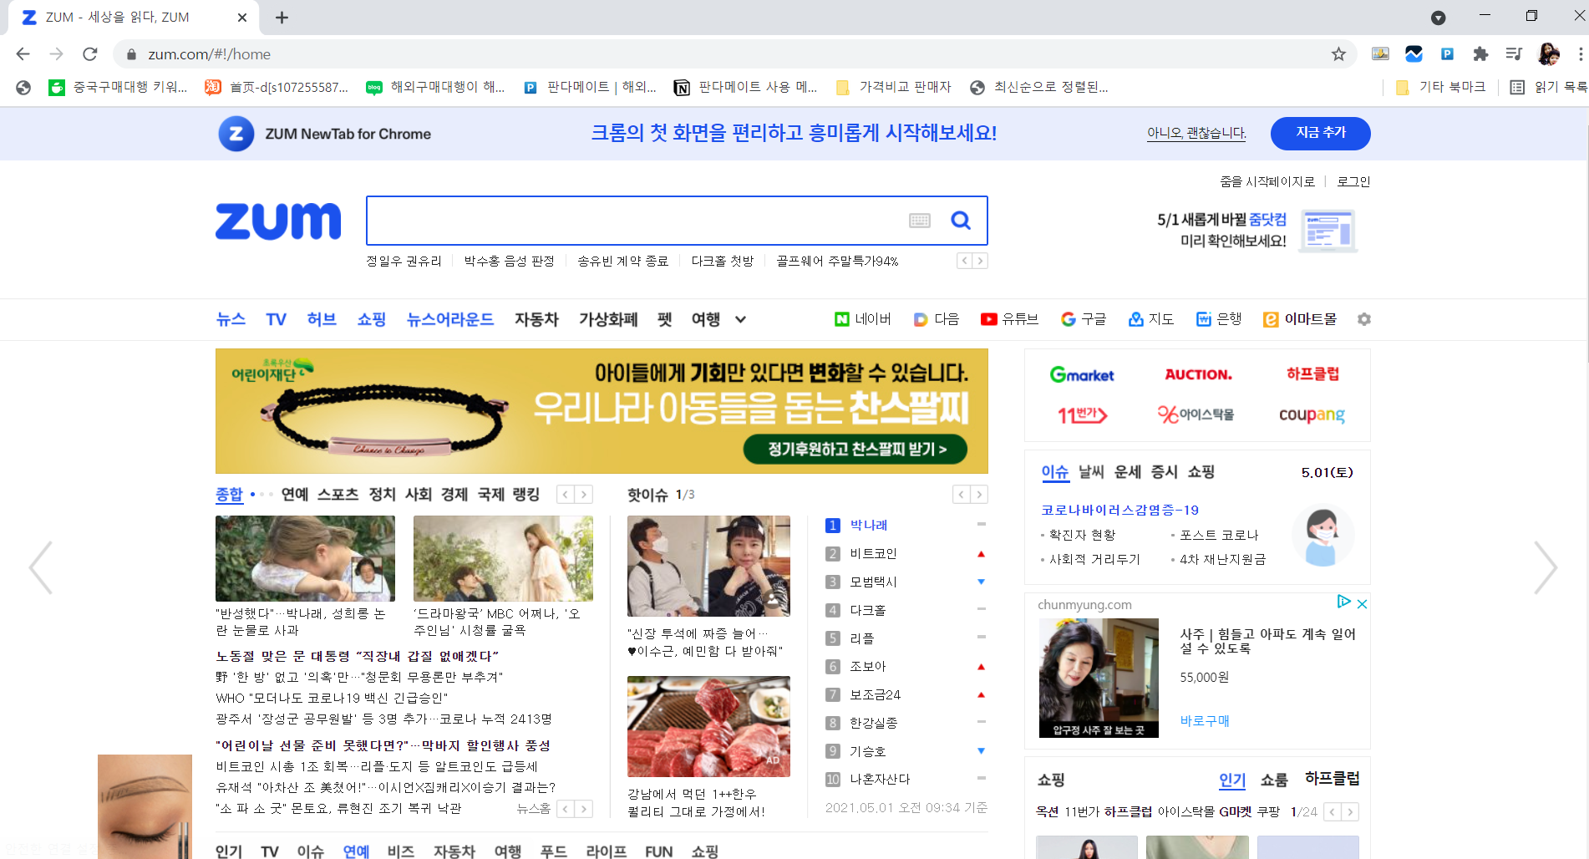This screenshot has width=1589, height=859.
Task: Click the magnifier search icon in ZUM search box
Action: (961, 221)
